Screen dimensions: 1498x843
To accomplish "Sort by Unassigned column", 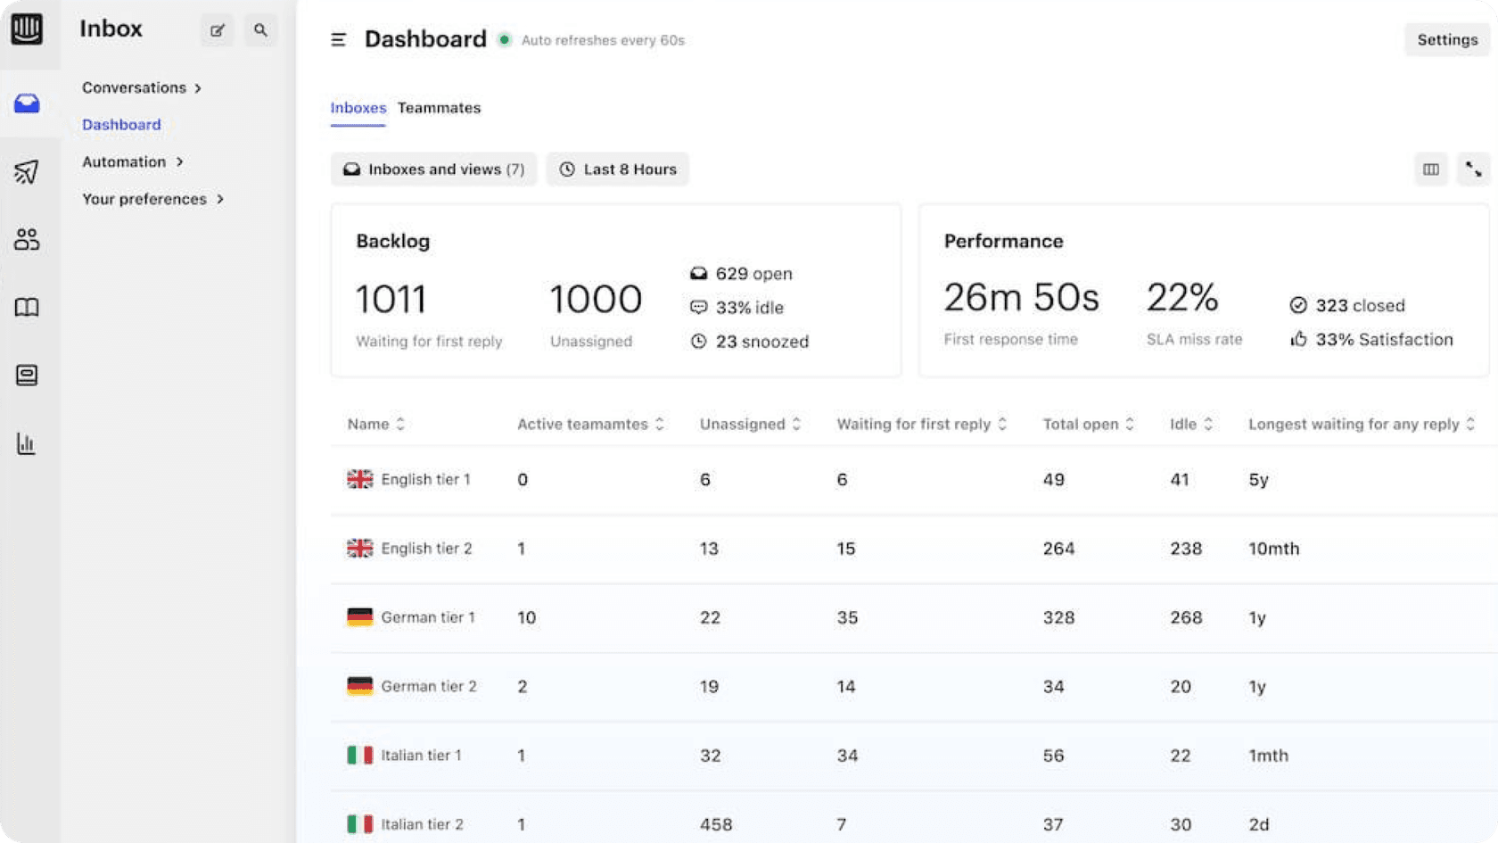I will click(751, 424).
